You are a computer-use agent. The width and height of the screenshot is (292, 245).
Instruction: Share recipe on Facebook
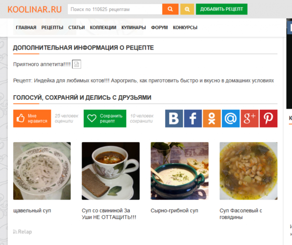click(193, 118)
